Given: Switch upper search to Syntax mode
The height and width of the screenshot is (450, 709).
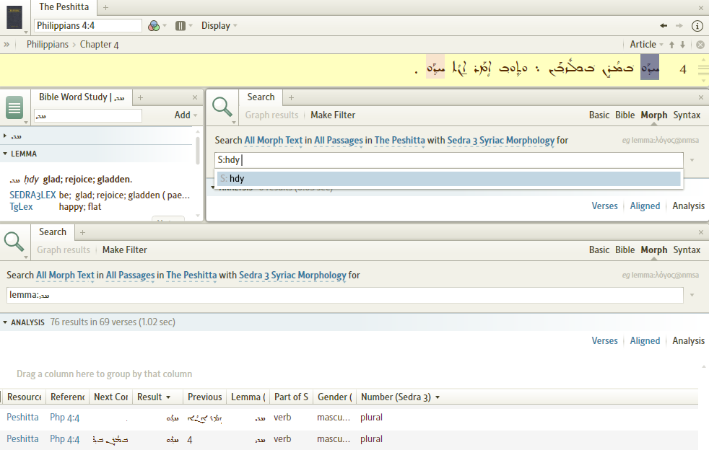Looking at the screenshot, I should tap(687, 115).
